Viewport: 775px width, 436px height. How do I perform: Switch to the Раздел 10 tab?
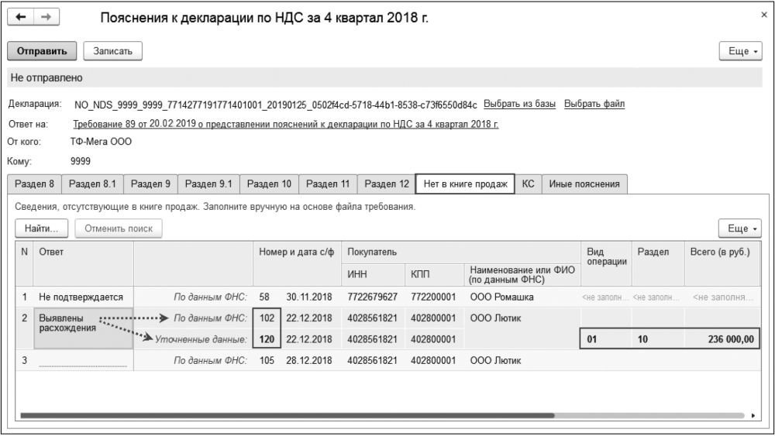click(270, 184)
